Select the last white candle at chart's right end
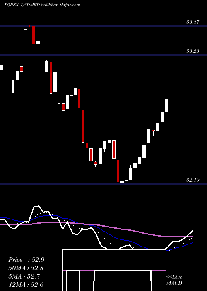 [167, 105]
